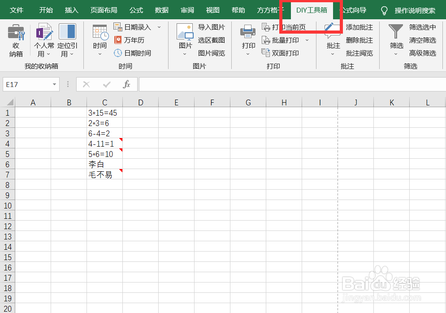This screenshot has height=313, width=446.
Task: Click 高级筛选 button
Action: (422, 53)
